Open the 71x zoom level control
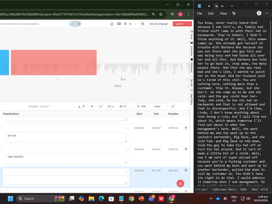This screenshot has height=204, width=272. point(125,106)
